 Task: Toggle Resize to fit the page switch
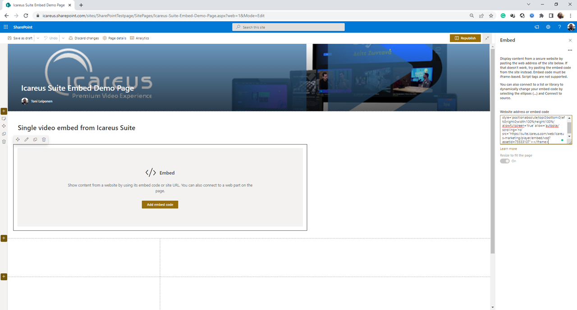504,161
